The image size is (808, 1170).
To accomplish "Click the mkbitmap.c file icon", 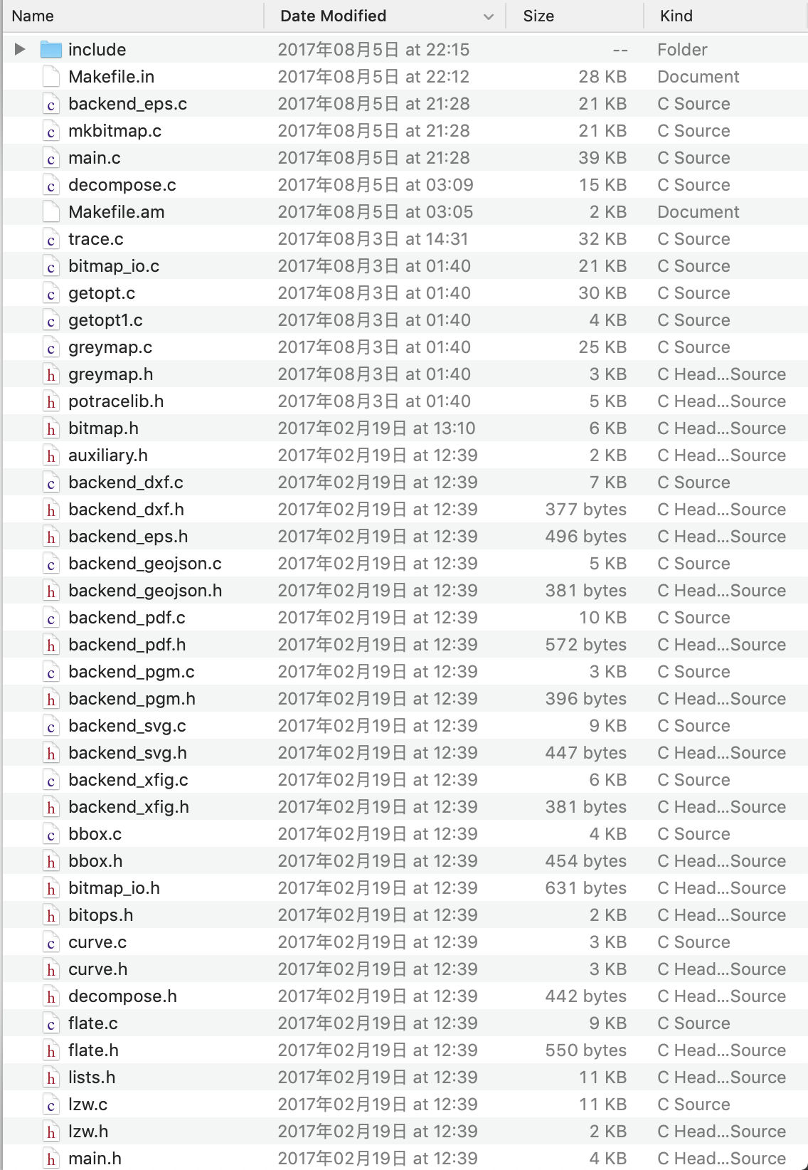I will click(x=51, y=130).
